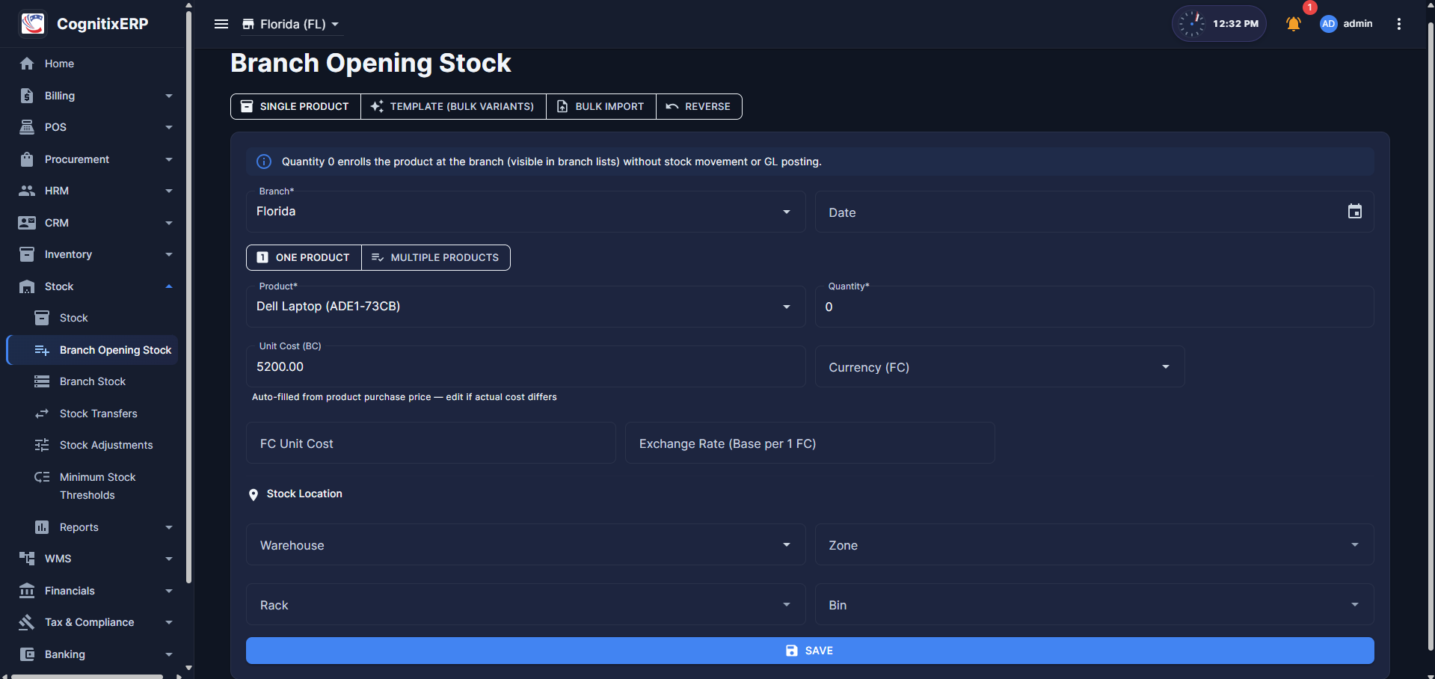1435x679 pixels.
Task: Click the Stock Transfers arrows icon
Action: [x=42, y=414]
